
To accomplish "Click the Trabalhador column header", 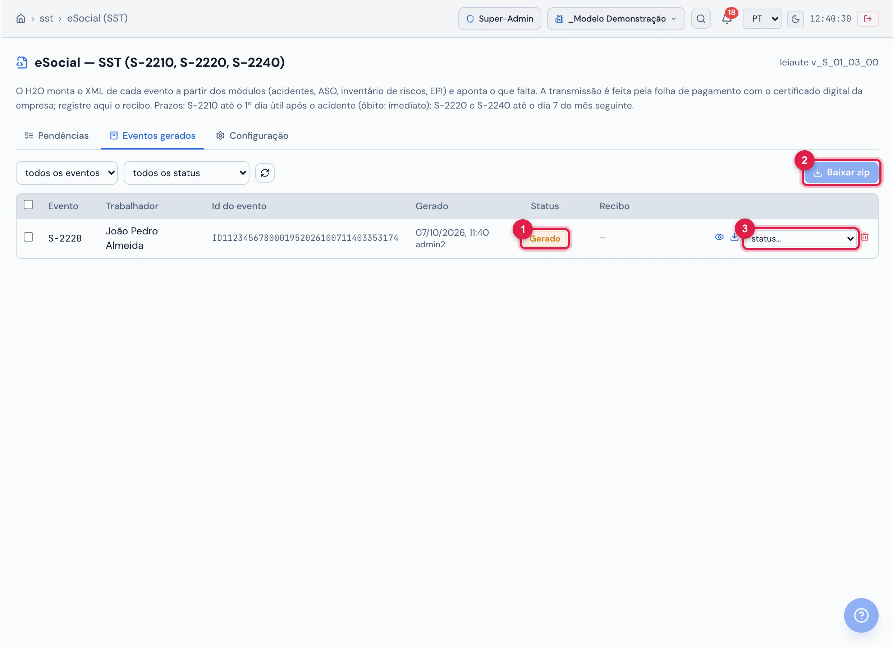I will tap(132, 206).
